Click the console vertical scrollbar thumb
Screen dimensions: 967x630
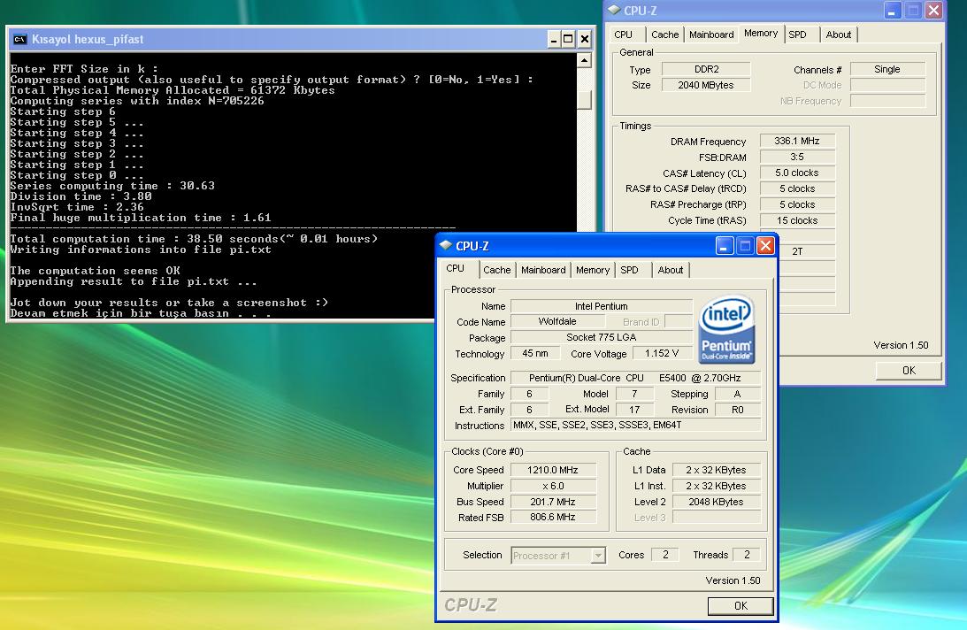point(584,99)
